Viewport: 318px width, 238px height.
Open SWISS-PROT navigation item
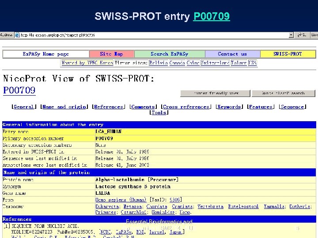[x=288, y=54]
